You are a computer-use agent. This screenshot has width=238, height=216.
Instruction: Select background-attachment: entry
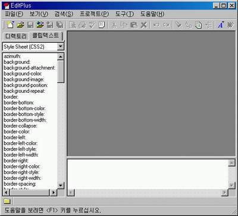30,68
